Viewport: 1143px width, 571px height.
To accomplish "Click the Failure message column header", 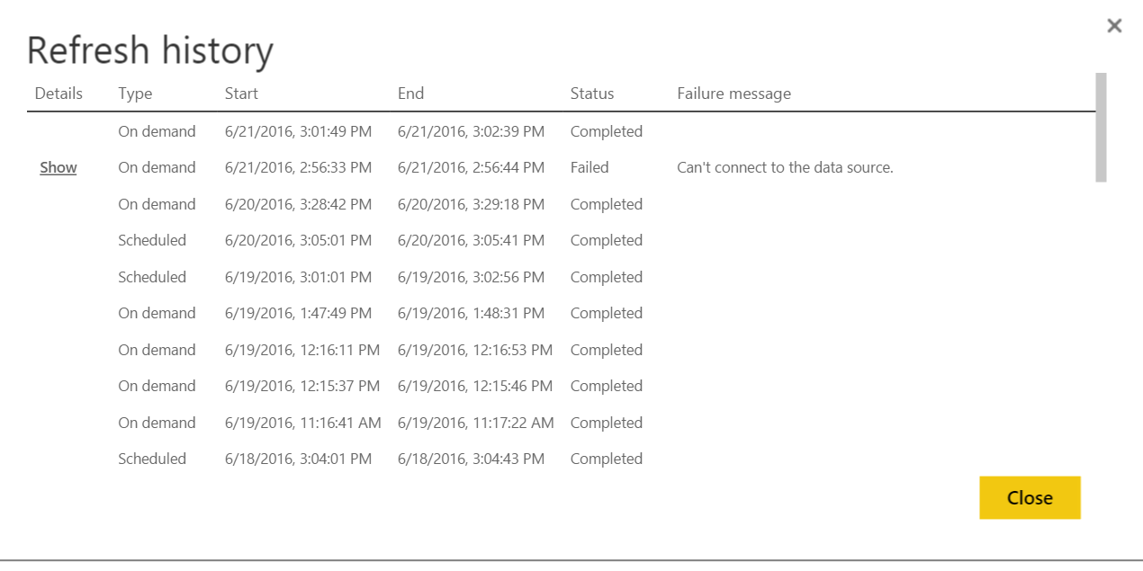I will point(733,93).
